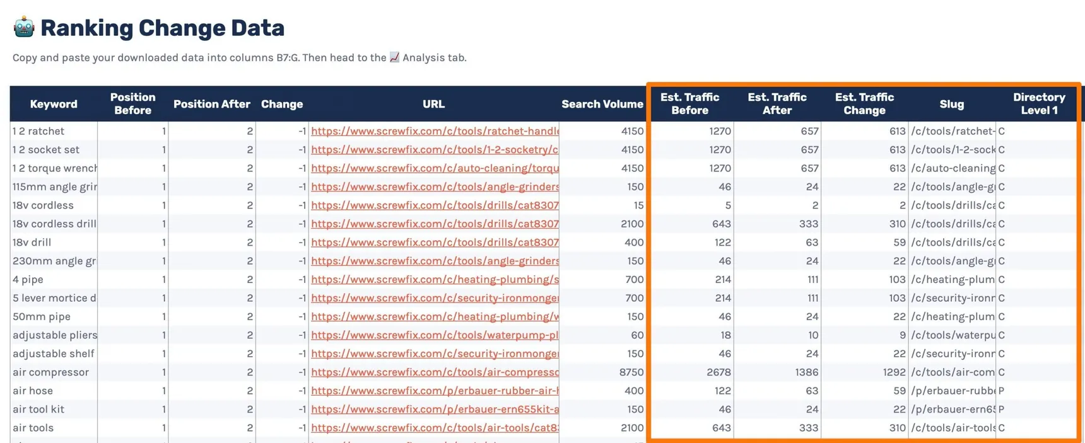Select the URL column header
The image size is (1085, 443).
tap(433, 104)
